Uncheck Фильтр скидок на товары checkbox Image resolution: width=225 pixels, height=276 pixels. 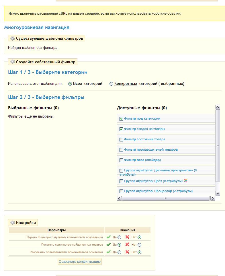[121, 129]
